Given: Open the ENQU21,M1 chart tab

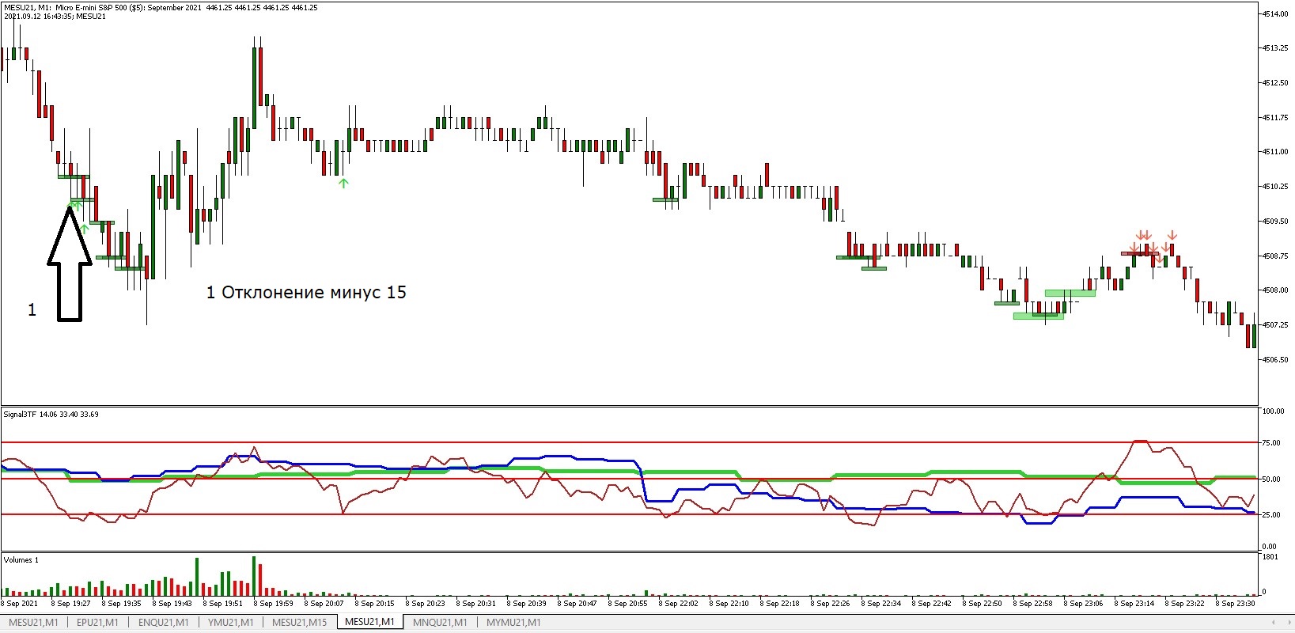Looking at the screenshot, I should pyautogui.click(x=163, y=623).
